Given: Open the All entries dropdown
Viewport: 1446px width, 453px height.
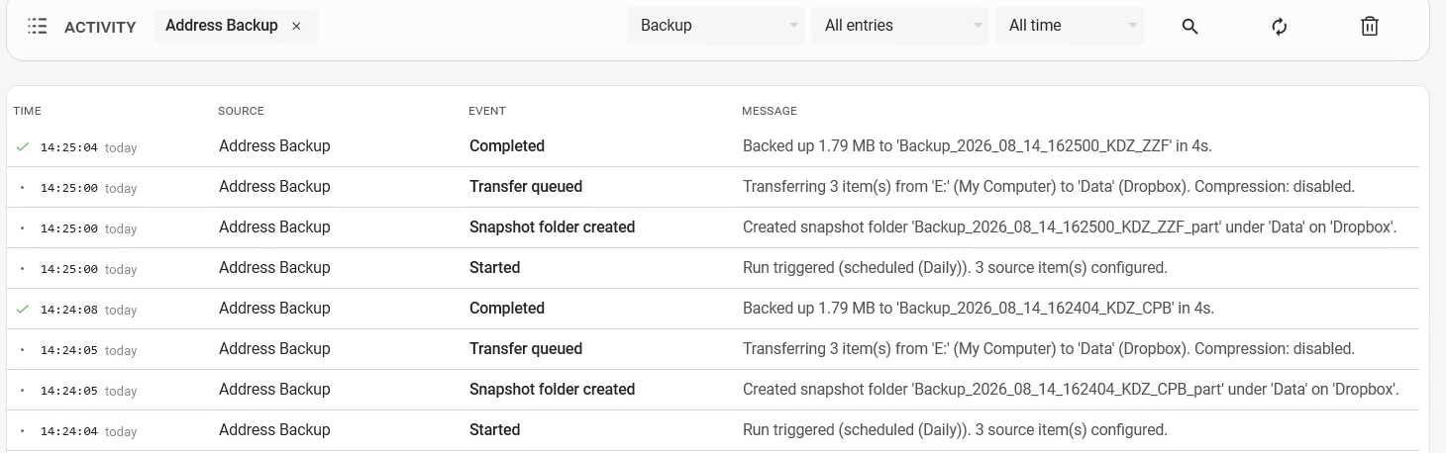Looking at the screenshot, I should [x=900, y=26].
